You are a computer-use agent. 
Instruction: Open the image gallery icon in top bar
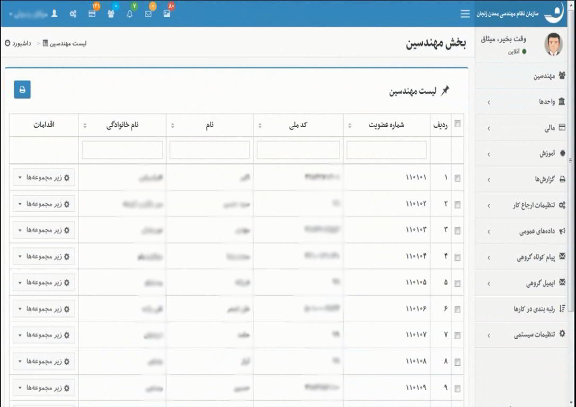167,14
